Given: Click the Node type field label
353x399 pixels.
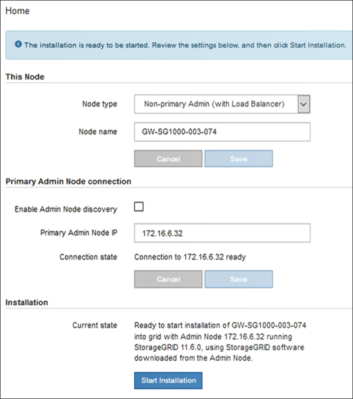Looking at the screenshot, I should (x=99, y=104).
